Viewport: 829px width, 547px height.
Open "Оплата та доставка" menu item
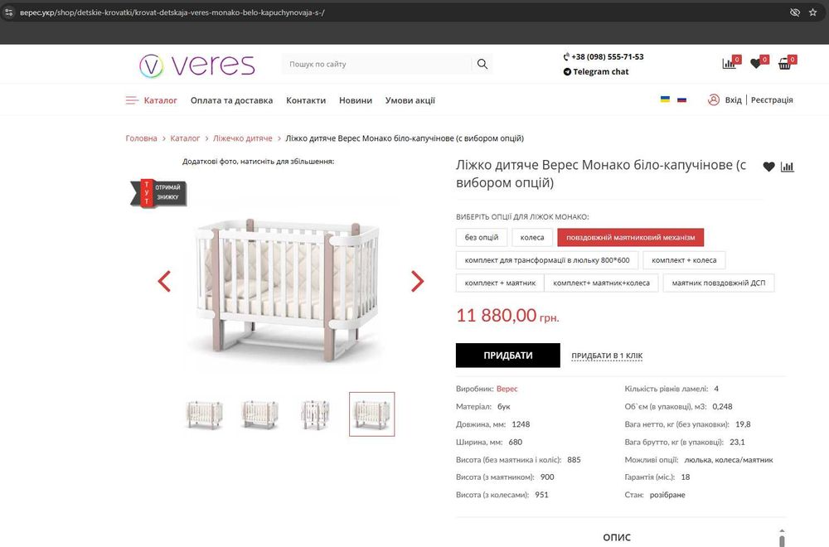(x=231, y=100)
